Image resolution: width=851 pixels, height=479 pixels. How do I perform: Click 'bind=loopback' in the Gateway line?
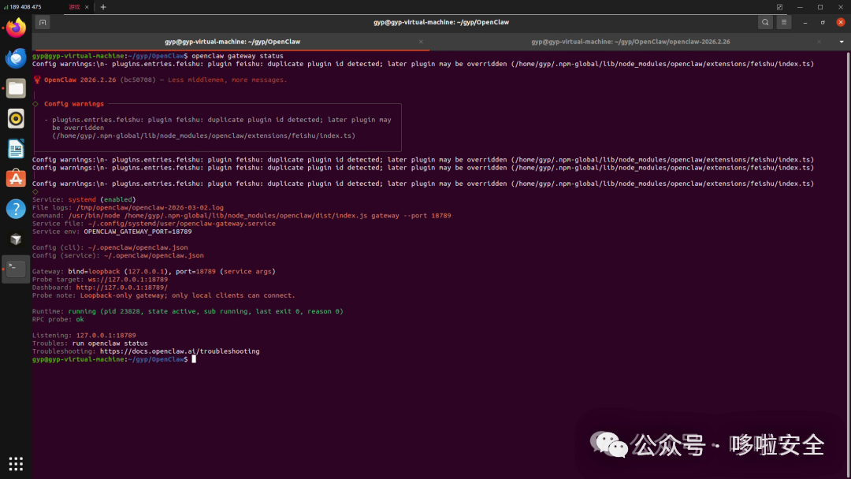pyautogui.click(x=94, y=271)
